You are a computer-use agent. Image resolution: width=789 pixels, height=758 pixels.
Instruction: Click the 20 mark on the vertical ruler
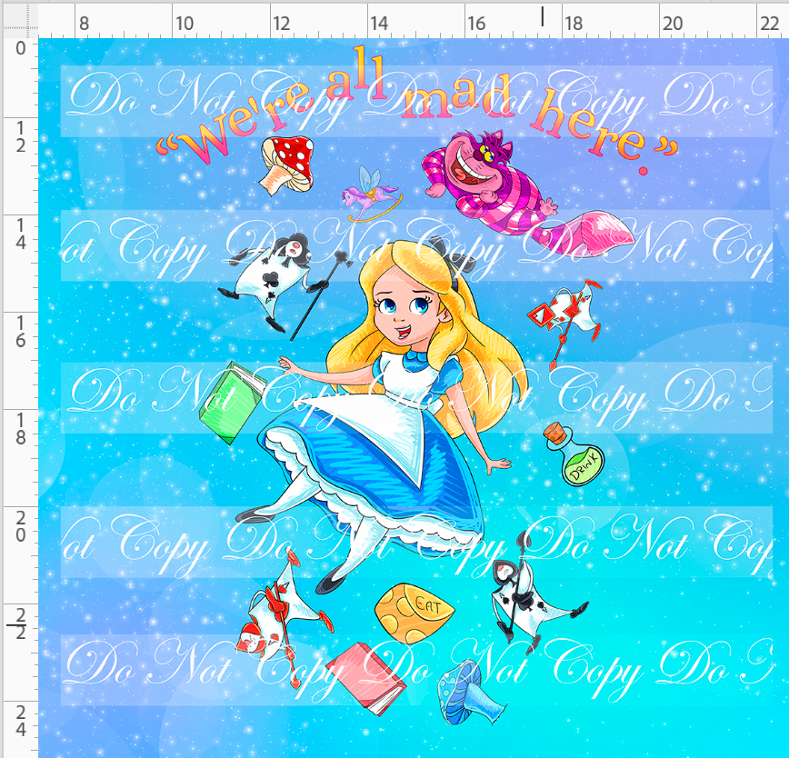[19, 525]
